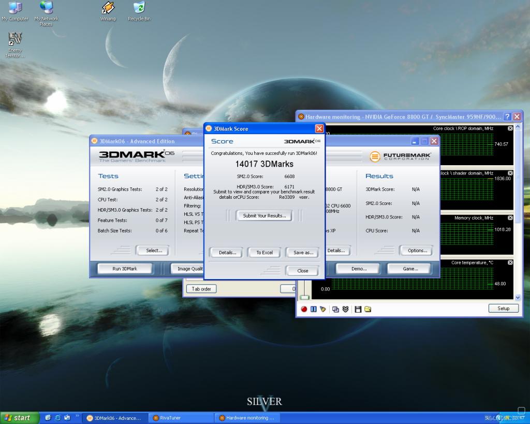Click the Game button in 3DMark06
The image size is (530, 424).
click(410, 269)
